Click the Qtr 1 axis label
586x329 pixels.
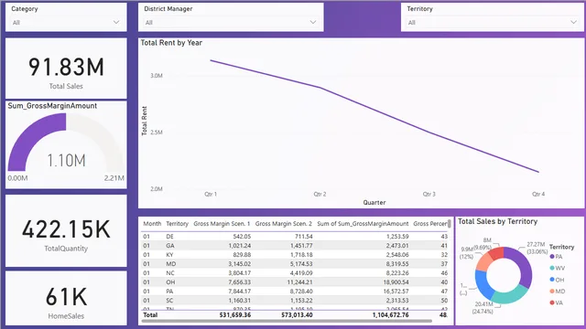tap(211, 194)
